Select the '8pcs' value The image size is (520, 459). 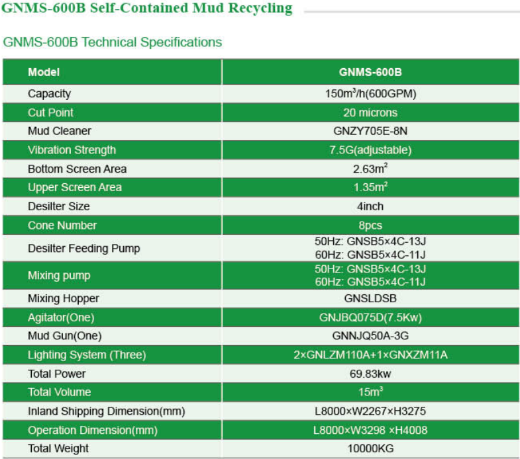click(x=370, y=226)
